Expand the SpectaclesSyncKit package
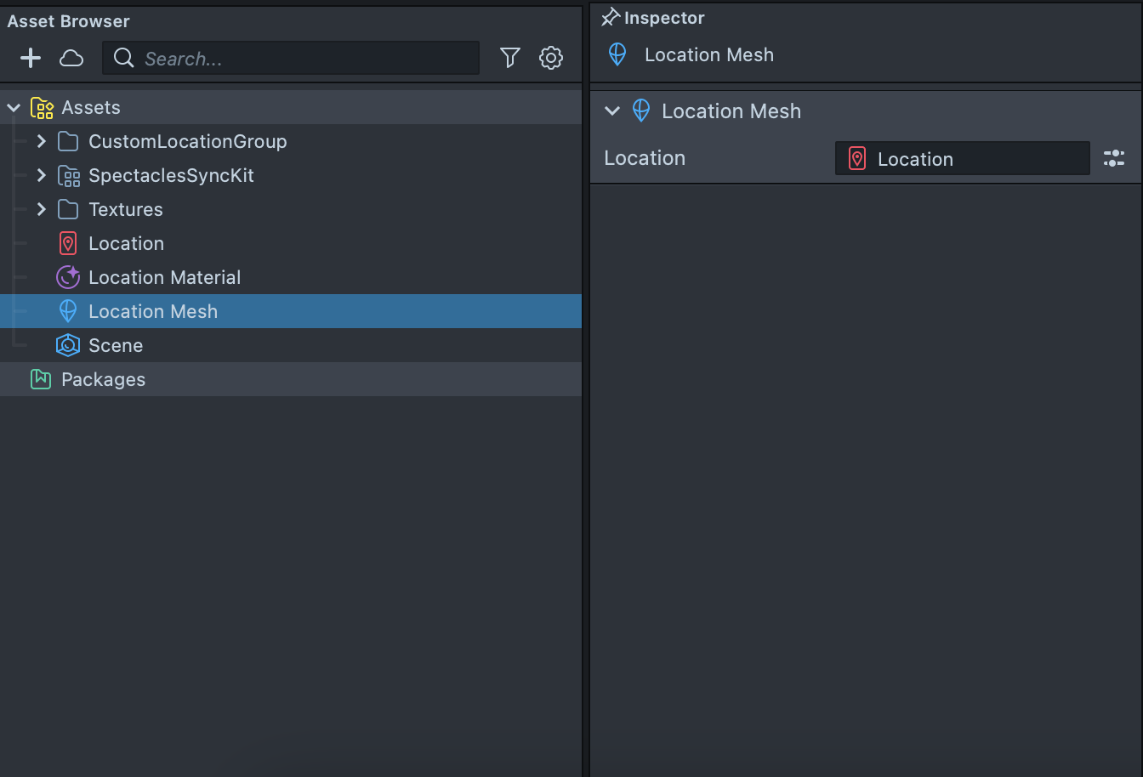The width and height of the screenshot is (1143, 777). coord(41,175)
